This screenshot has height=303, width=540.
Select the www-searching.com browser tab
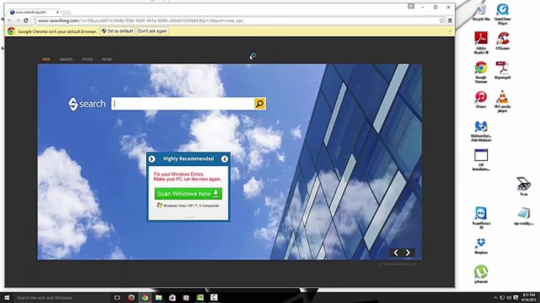click(x=34, y=12)
